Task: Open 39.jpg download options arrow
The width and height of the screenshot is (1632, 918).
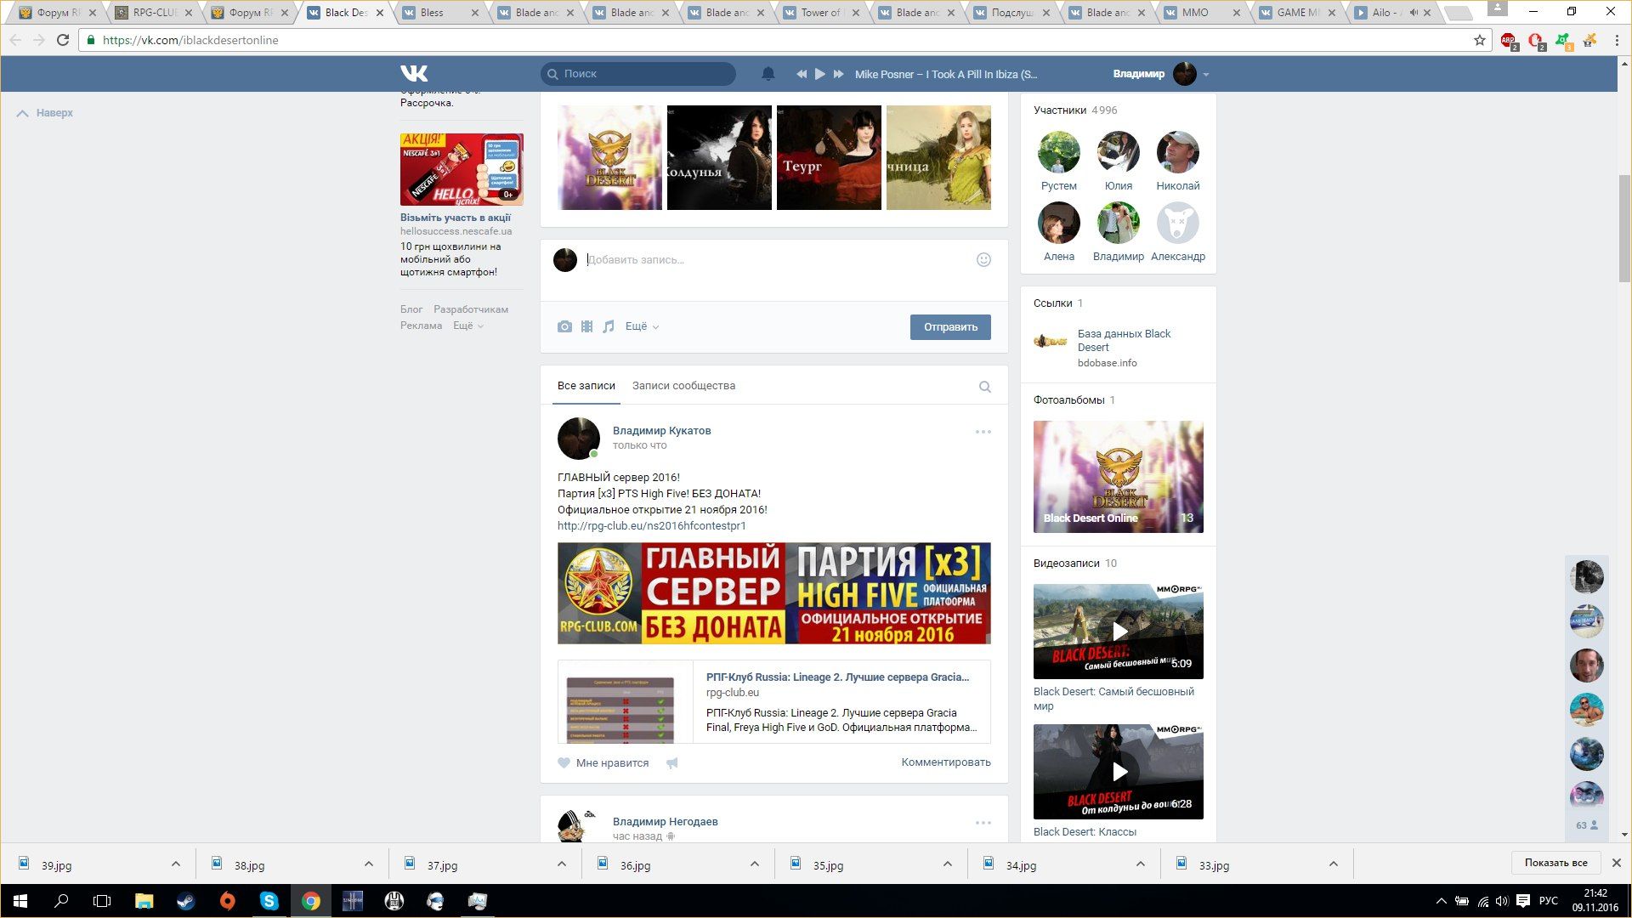Action: 175,864
